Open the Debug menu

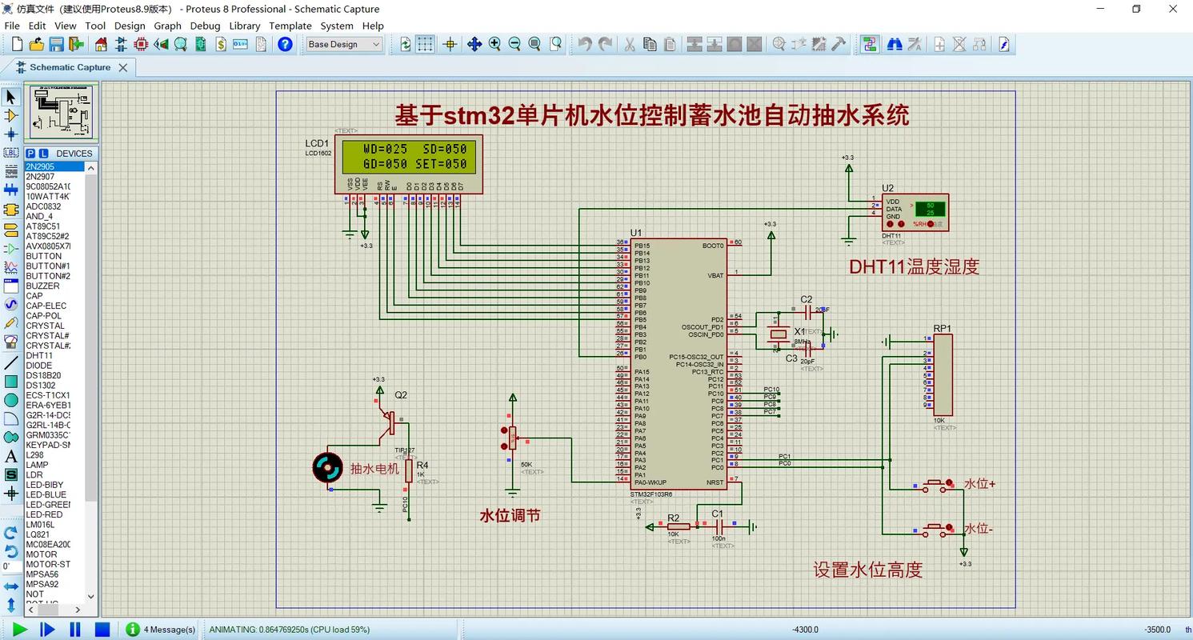(205, 26)
